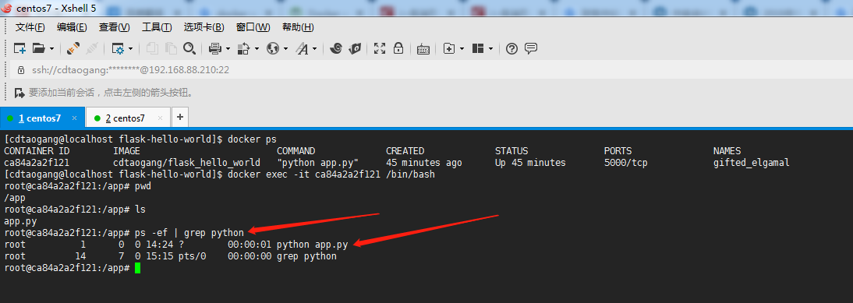Click the Copy toolbar icon
Screen dimensions: 853x303
(152, 49)
